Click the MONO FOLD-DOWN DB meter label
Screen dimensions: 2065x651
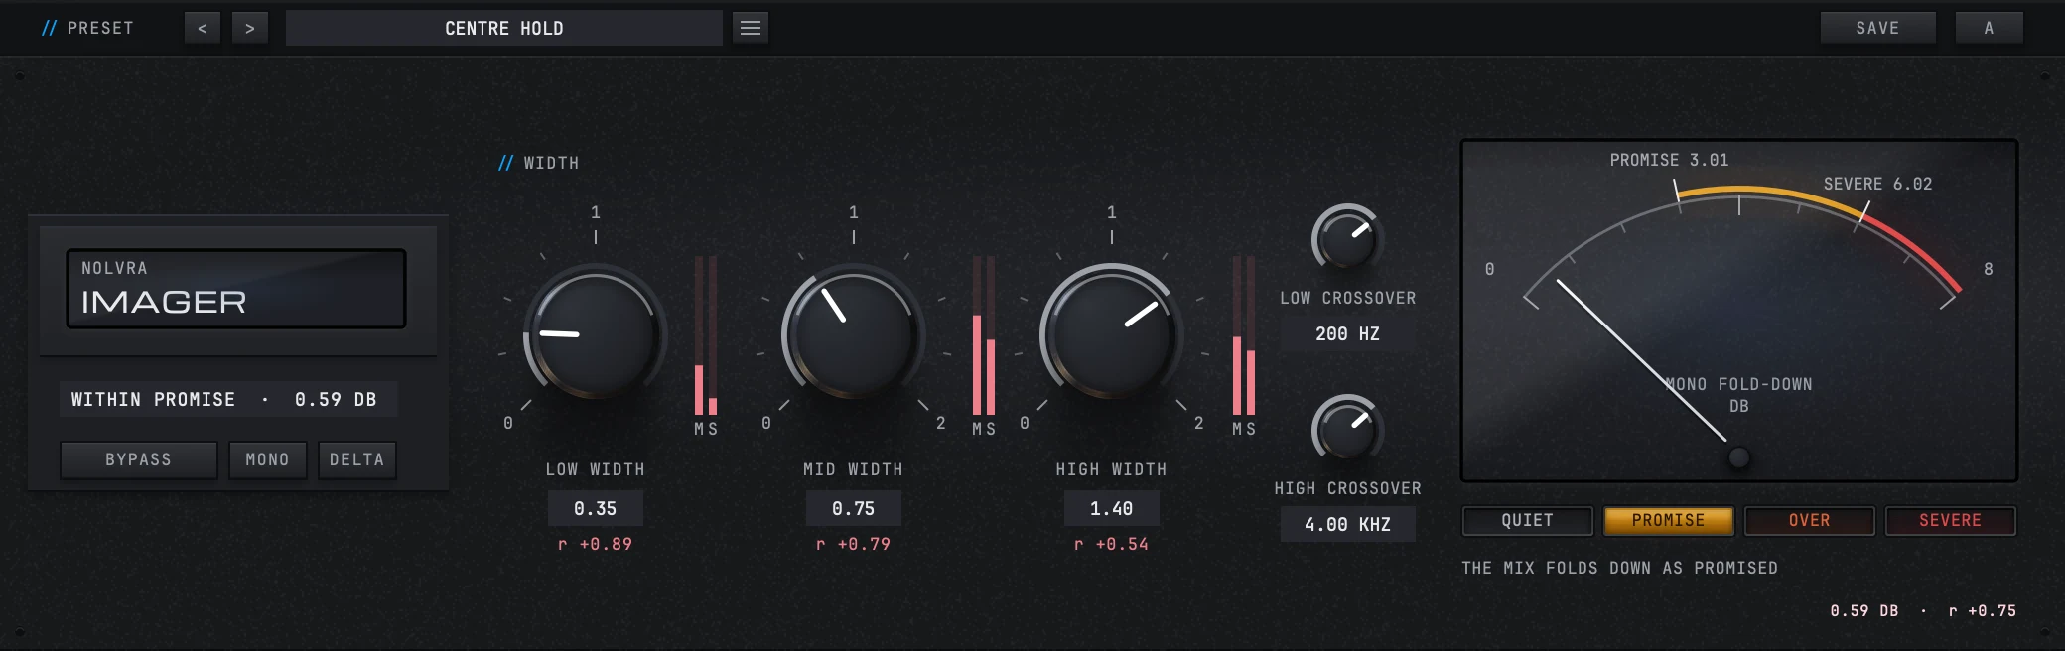[1738, 395]
